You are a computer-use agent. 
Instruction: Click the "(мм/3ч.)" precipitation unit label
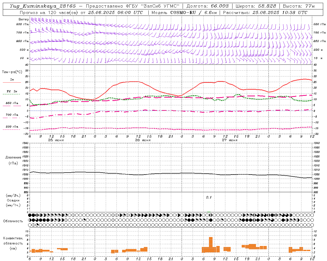[x=13, y=195]
